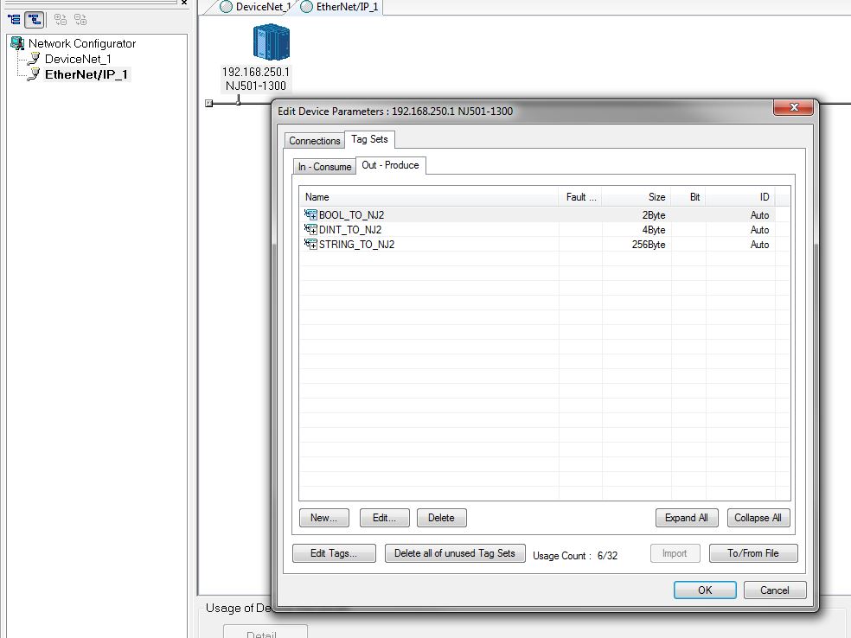This screenshot has height=638, width=851.
Task: Switch to the Connections tab
Action: point(314,140)
